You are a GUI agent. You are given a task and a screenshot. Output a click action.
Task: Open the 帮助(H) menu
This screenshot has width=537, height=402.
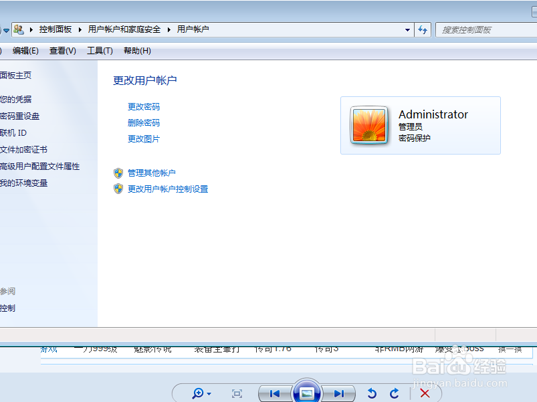pos(136,51)
